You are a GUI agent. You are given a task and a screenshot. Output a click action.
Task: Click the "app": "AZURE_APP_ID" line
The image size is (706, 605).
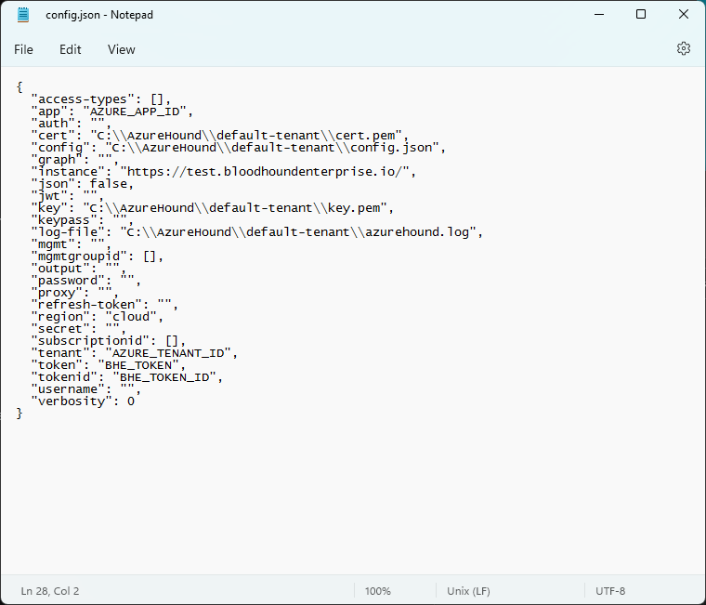click(x=112, y=112)
